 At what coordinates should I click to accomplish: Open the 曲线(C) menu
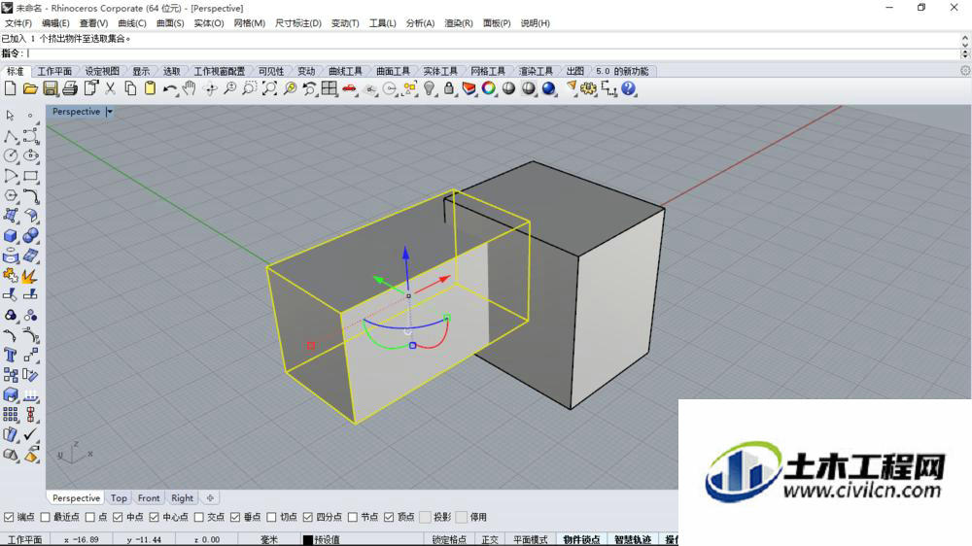(x=132, y=23)
